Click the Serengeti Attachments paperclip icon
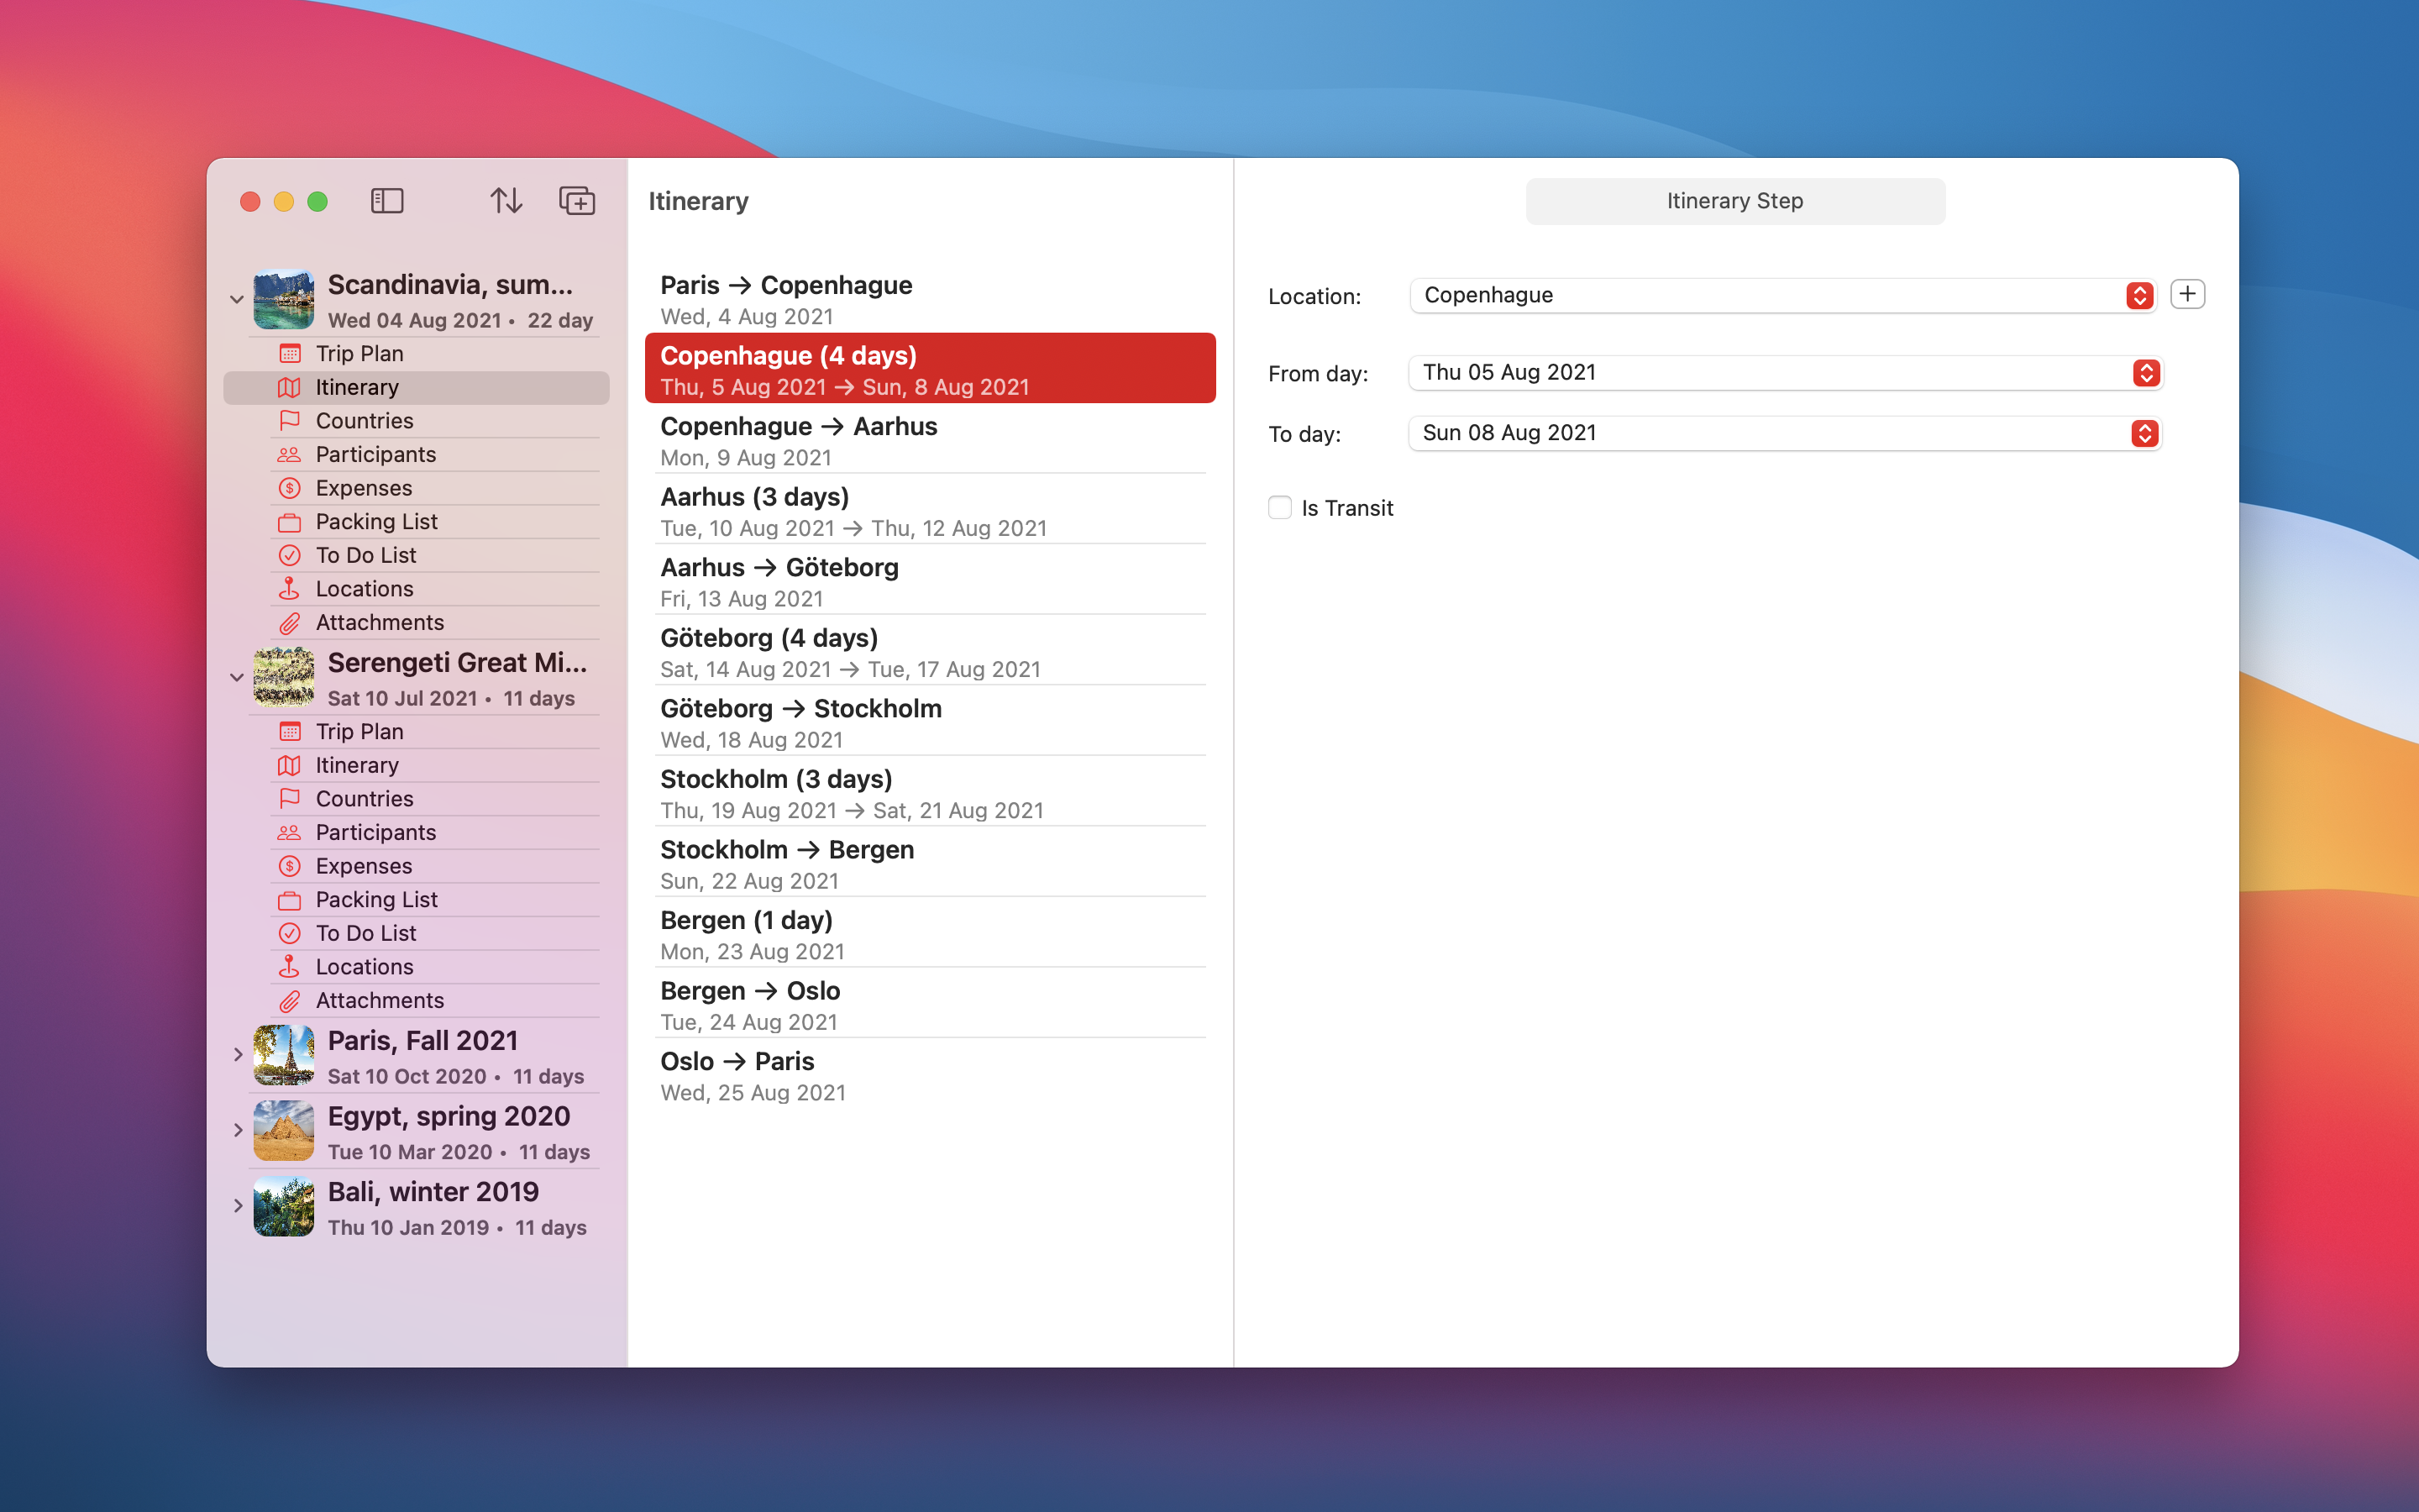The image size is (2419, 1512). pos(290,1001)
